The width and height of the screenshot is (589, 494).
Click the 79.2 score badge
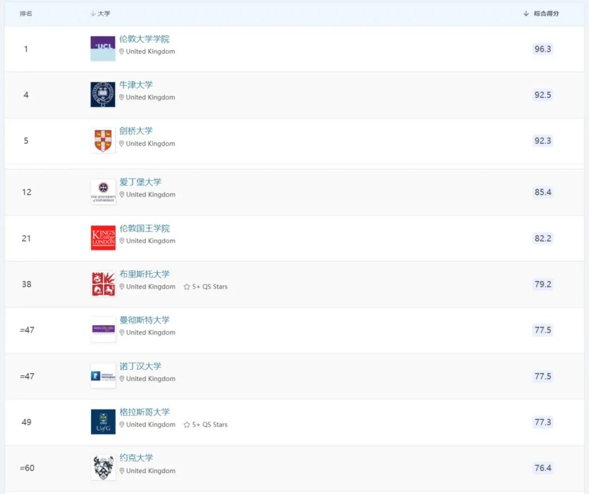[543, 284]
